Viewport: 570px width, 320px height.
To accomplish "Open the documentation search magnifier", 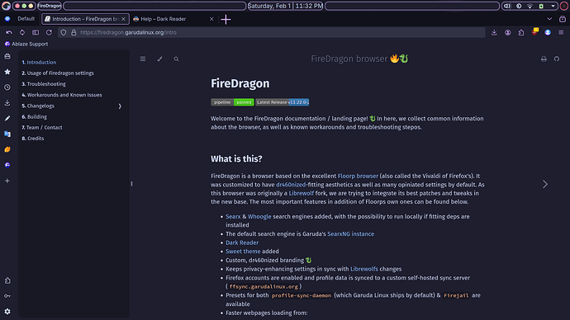I will pyautogui.click(x=176, y=59).
